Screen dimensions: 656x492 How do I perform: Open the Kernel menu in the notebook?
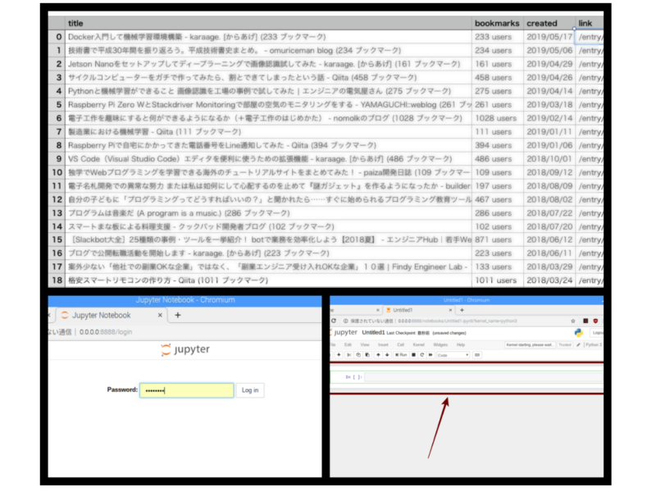pos(418,344)
